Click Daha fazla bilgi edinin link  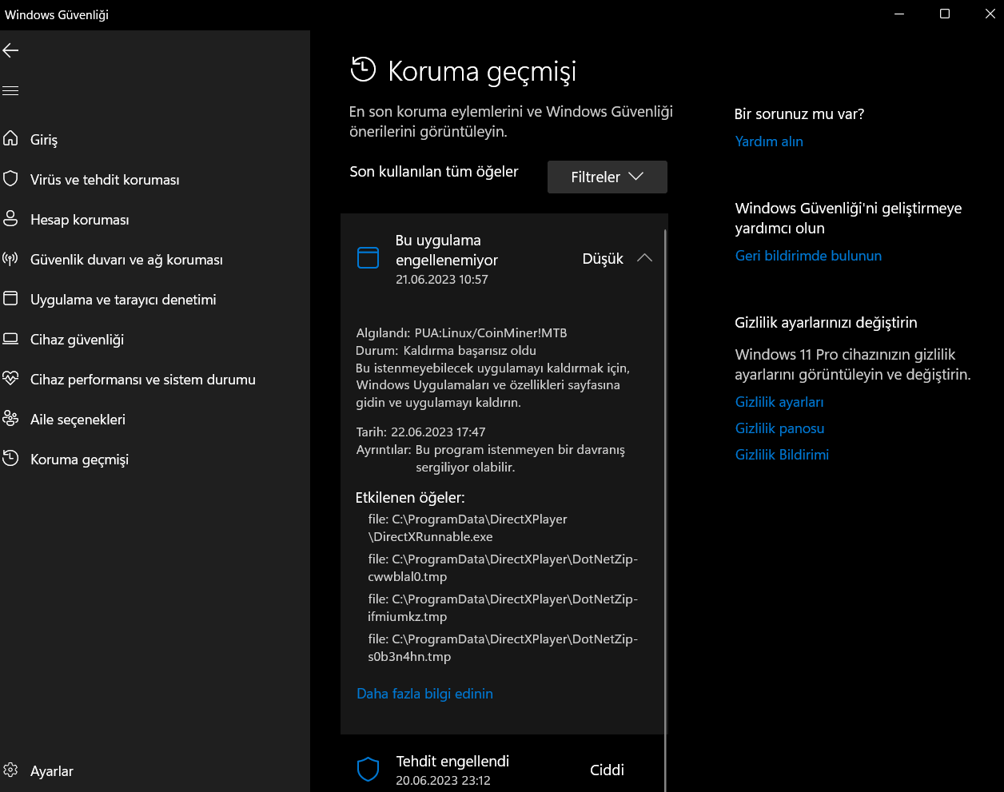(424, 694)
